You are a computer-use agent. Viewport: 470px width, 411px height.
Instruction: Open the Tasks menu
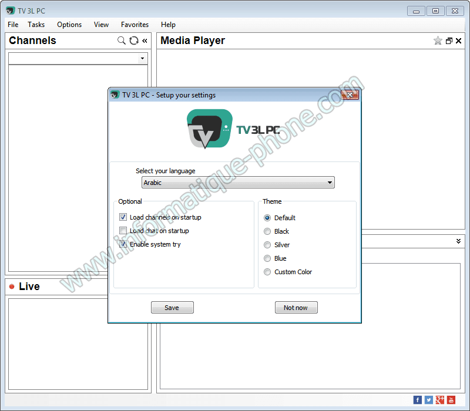tap(36, 25)
